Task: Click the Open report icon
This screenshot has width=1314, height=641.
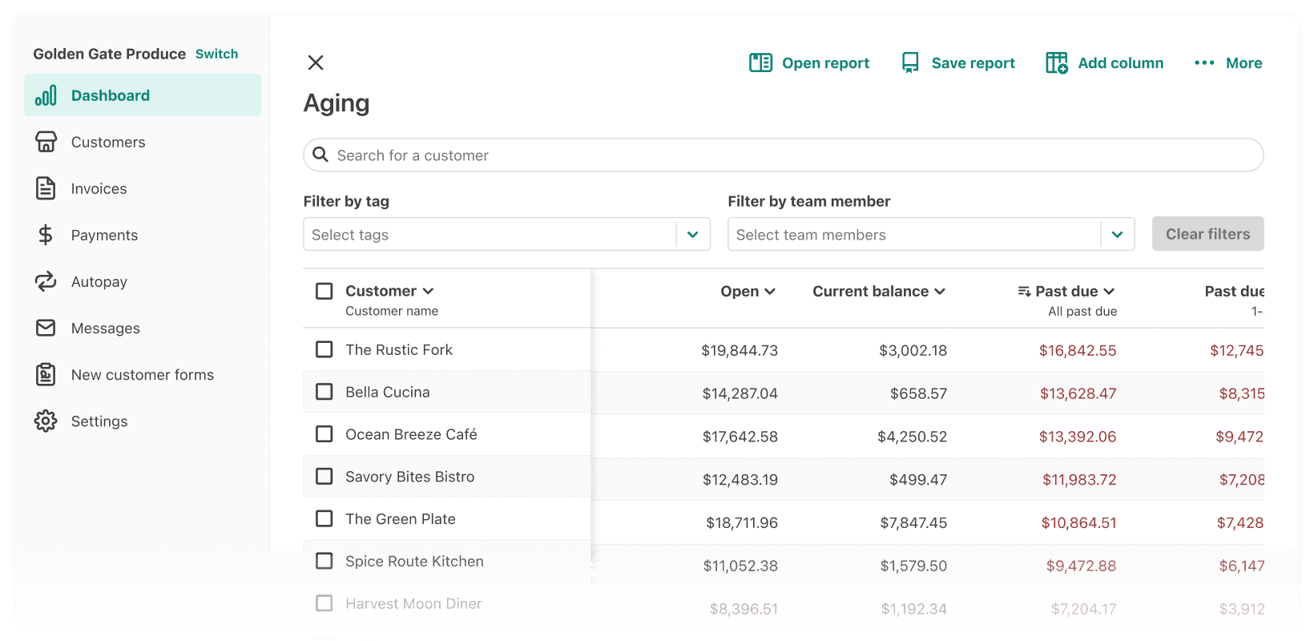Action: pos(760,62)
